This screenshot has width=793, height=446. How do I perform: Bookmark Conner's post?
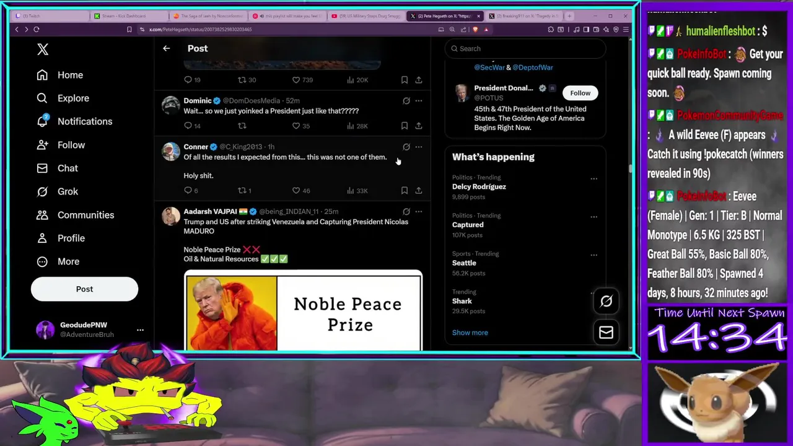pyautogui.click(x=404, y=190)
